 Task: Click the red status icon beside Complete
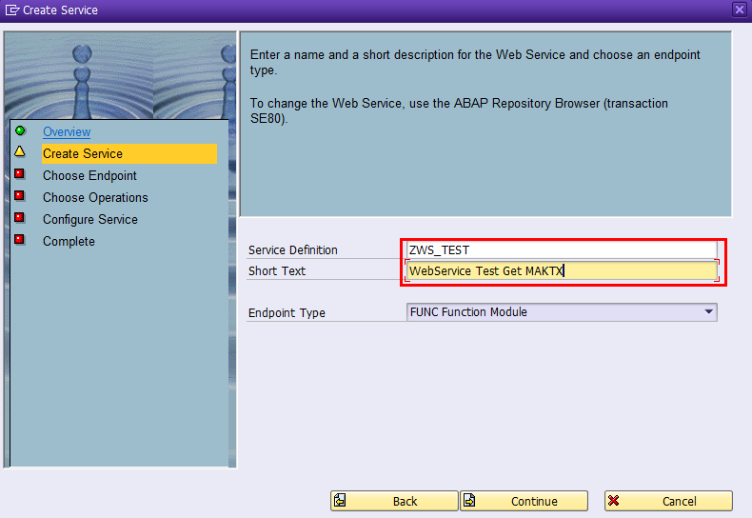tap(20, 239)
